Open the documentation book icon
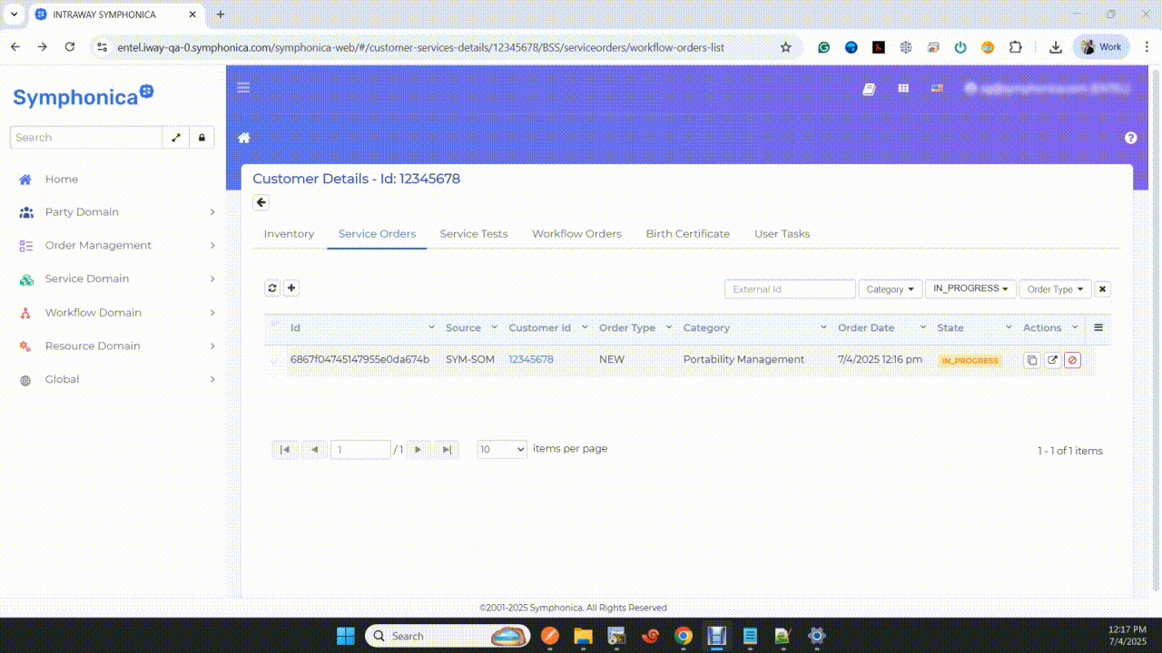The width and height of the screenshot is (1162, 653). click(869, 89)
